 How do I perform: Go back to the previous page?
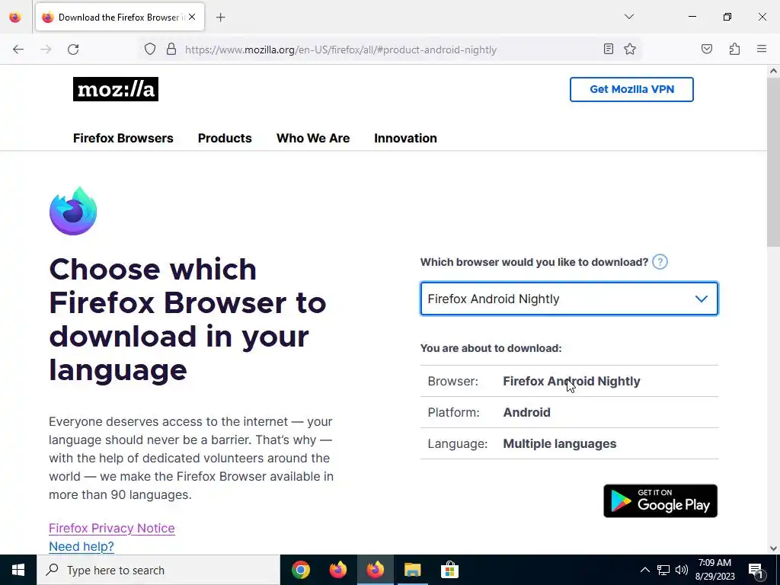[x=18, y=50]
